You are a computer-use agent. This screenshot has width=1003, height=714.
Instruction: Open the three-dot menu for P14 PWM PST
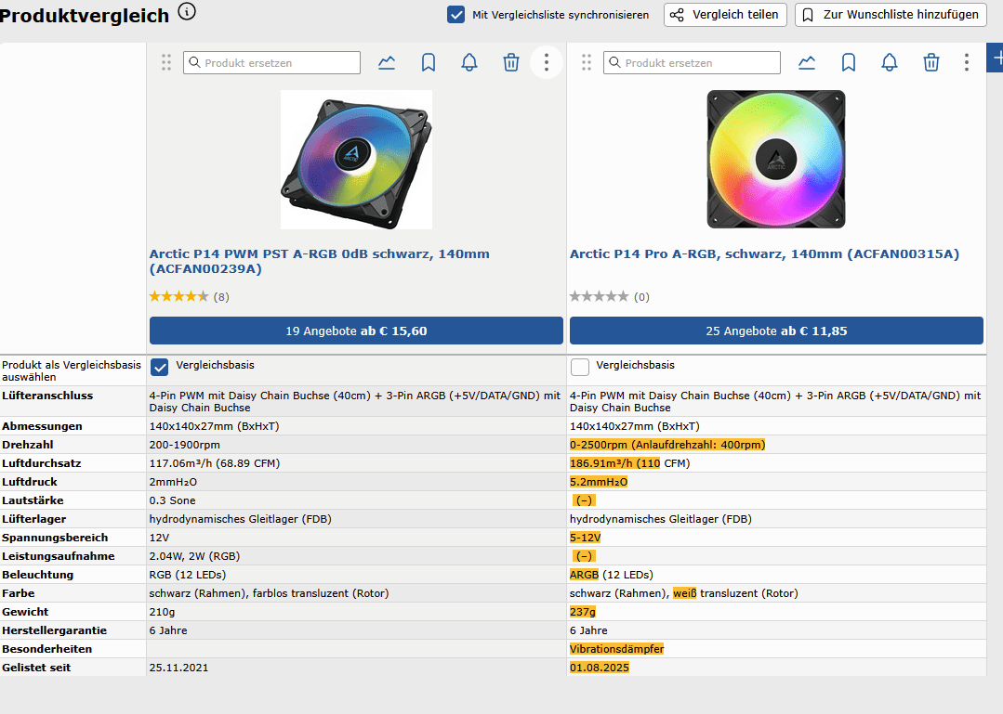(547, 62)
